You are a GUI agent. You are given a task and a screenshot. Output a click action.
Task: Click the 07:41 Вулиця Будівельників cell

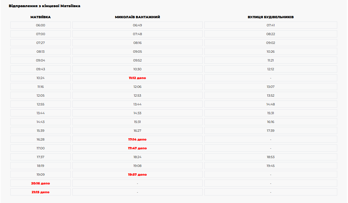click(x=270, y=25)
